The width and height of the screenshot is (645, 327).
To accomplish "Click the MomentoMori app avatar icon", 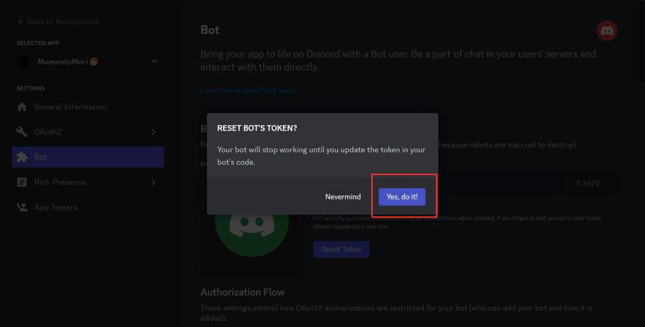I will click(23, 62).
